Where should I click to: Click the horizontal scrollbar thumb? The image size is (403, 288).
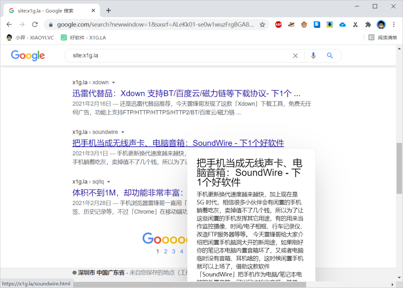click(x=190, y=284)
